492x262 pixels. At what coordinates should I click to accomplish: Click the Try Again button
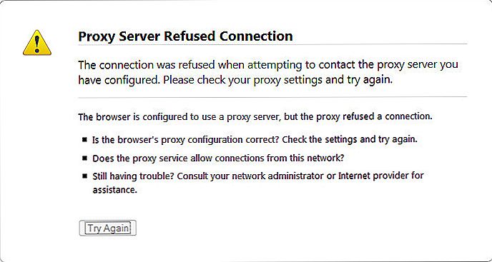pos(107,228)
